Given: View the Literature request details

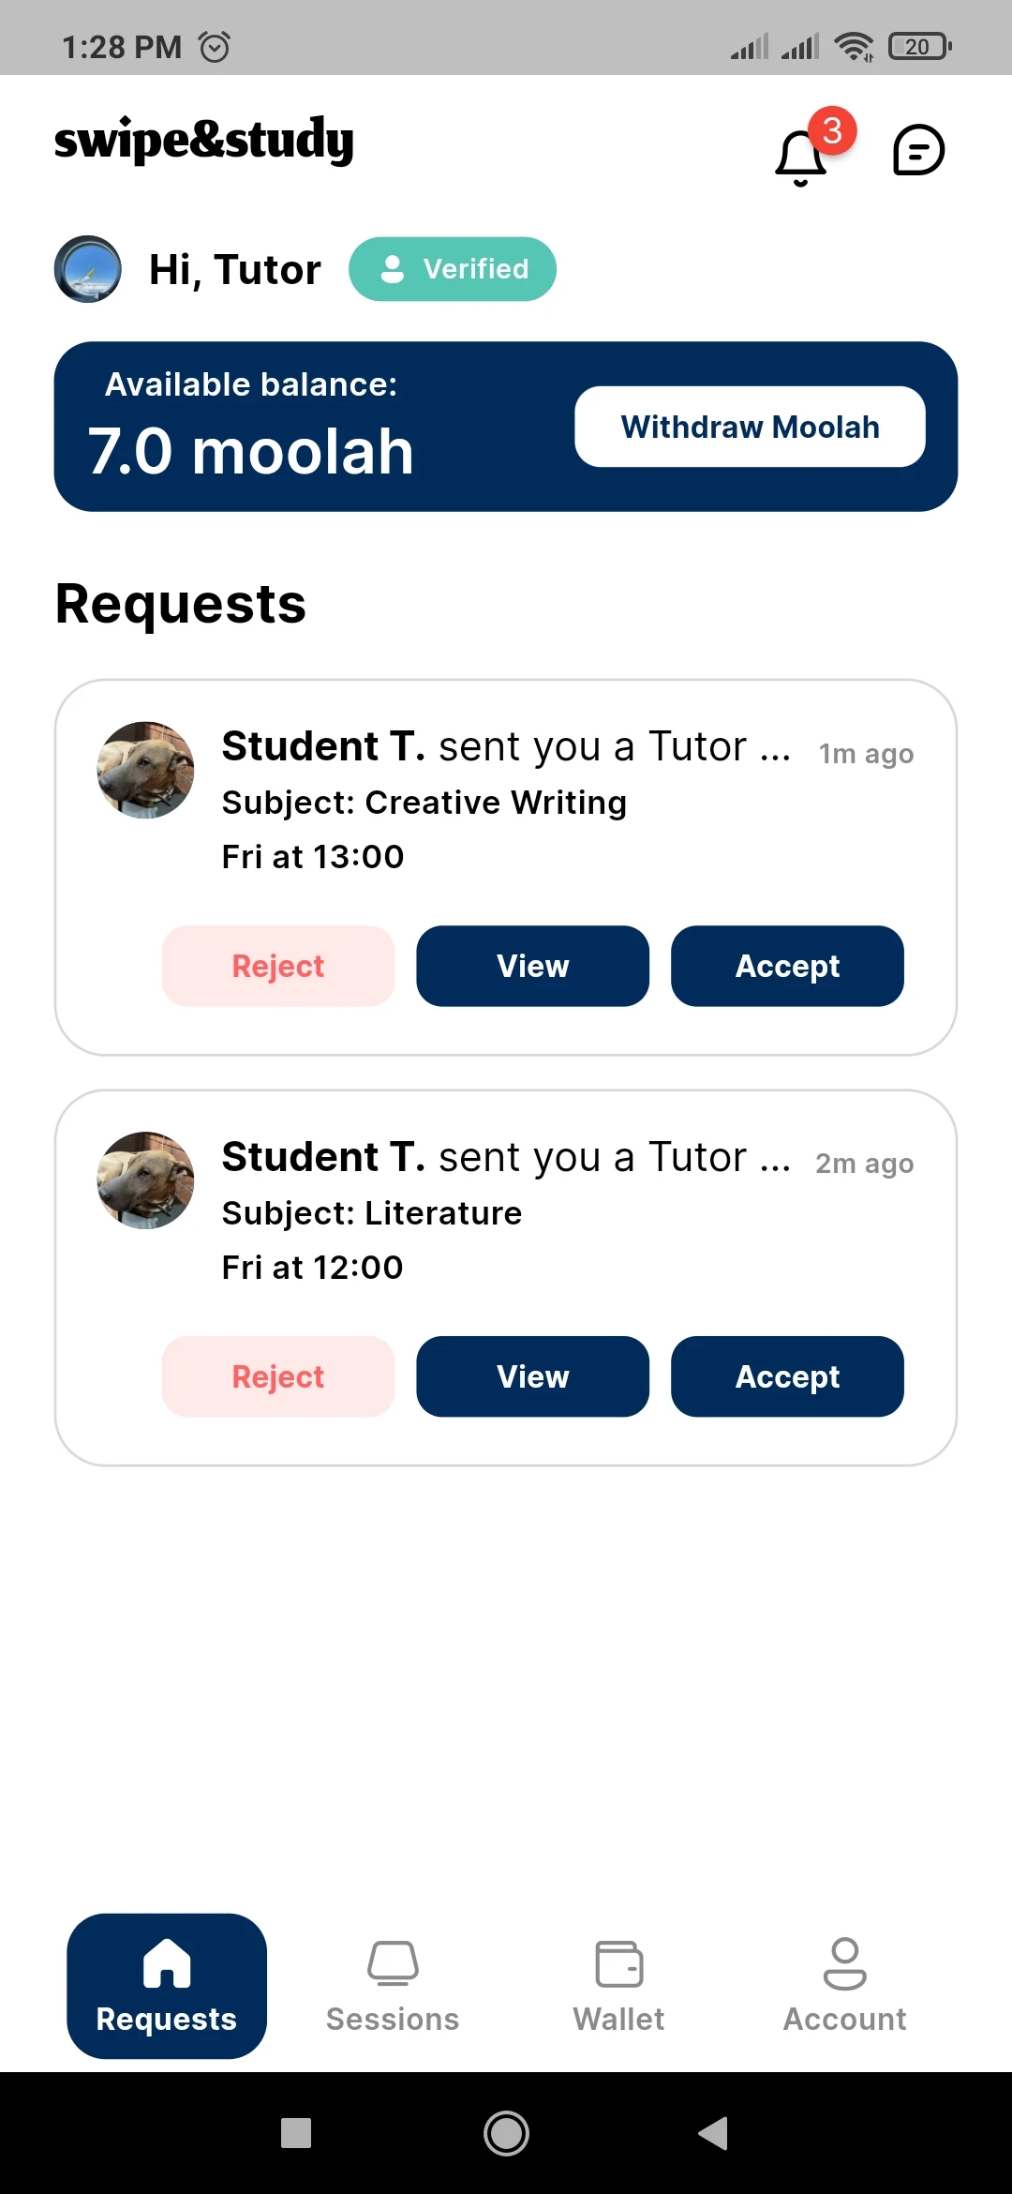Looking at the screenshot, I should [532, 1376].
